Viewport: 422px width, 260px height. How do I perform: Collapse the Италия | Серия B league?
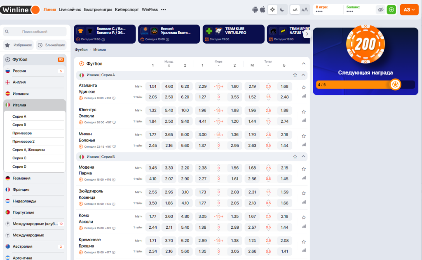303,156
